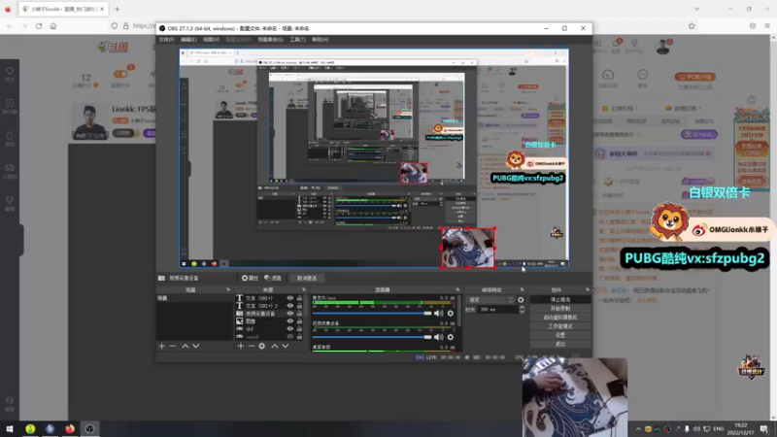Select the red-outlined webcam source in the preview
Viewport: 777px width, 437px height.
pyautogui.click(x=468, y=248)
